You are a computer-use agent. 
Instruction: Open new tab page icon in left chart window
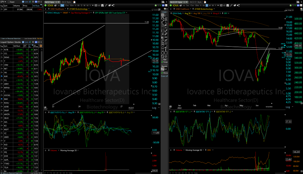tap(74, 2)
